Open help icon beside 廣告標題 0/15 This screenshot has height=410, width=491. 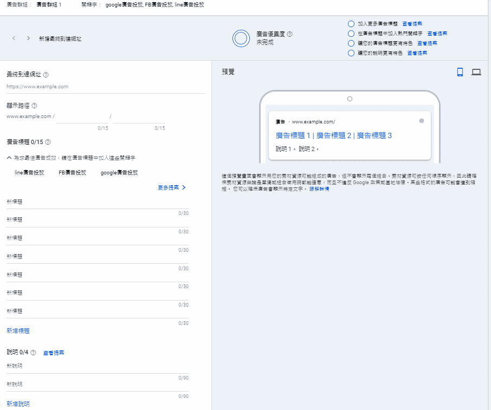48,142
